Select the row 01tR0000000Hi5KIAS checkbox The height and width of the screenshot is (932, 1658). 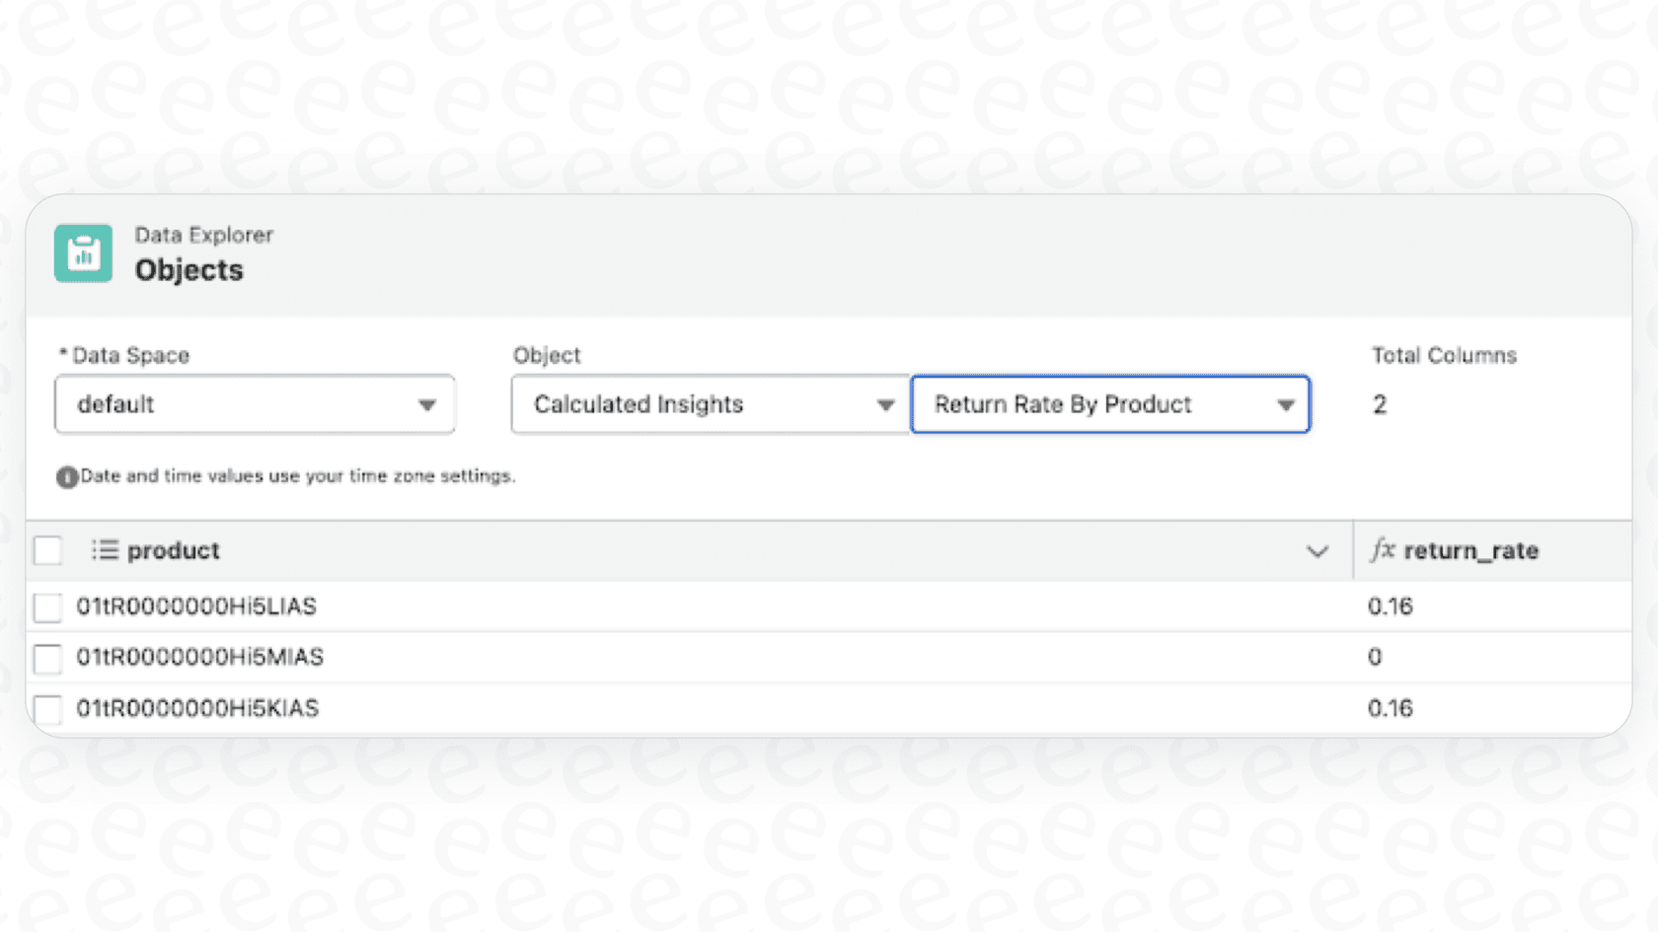(x=47, y=709)
